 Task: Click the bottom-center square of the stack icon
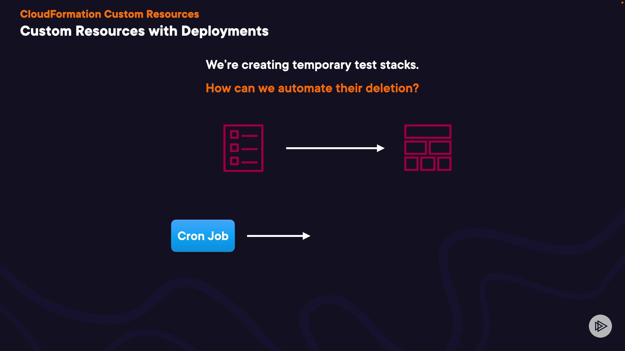point(427,164)
